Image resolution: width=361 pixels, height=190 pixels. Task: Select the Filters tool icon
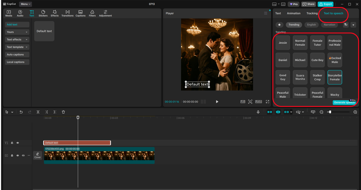(x=92, y=13)
